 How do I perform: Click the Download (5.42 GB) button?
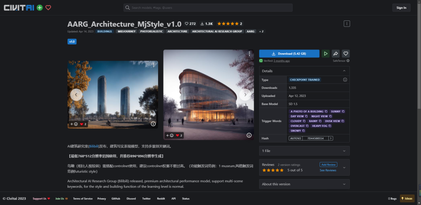pyautogui.click(x=289, y=54)
